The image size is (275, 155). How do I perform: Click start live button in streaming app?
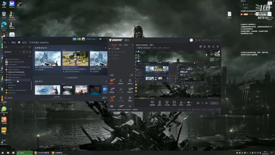tap(214, 103)
